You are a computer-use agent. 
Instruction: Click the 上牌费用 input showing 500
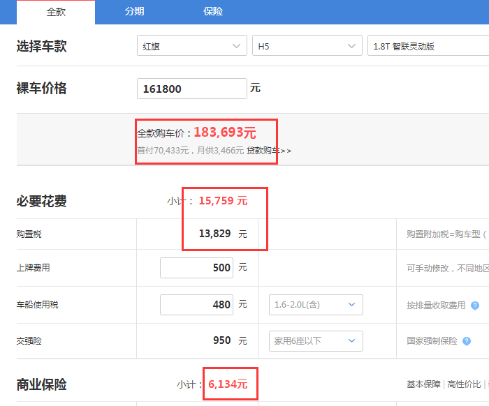pos(196,268)
